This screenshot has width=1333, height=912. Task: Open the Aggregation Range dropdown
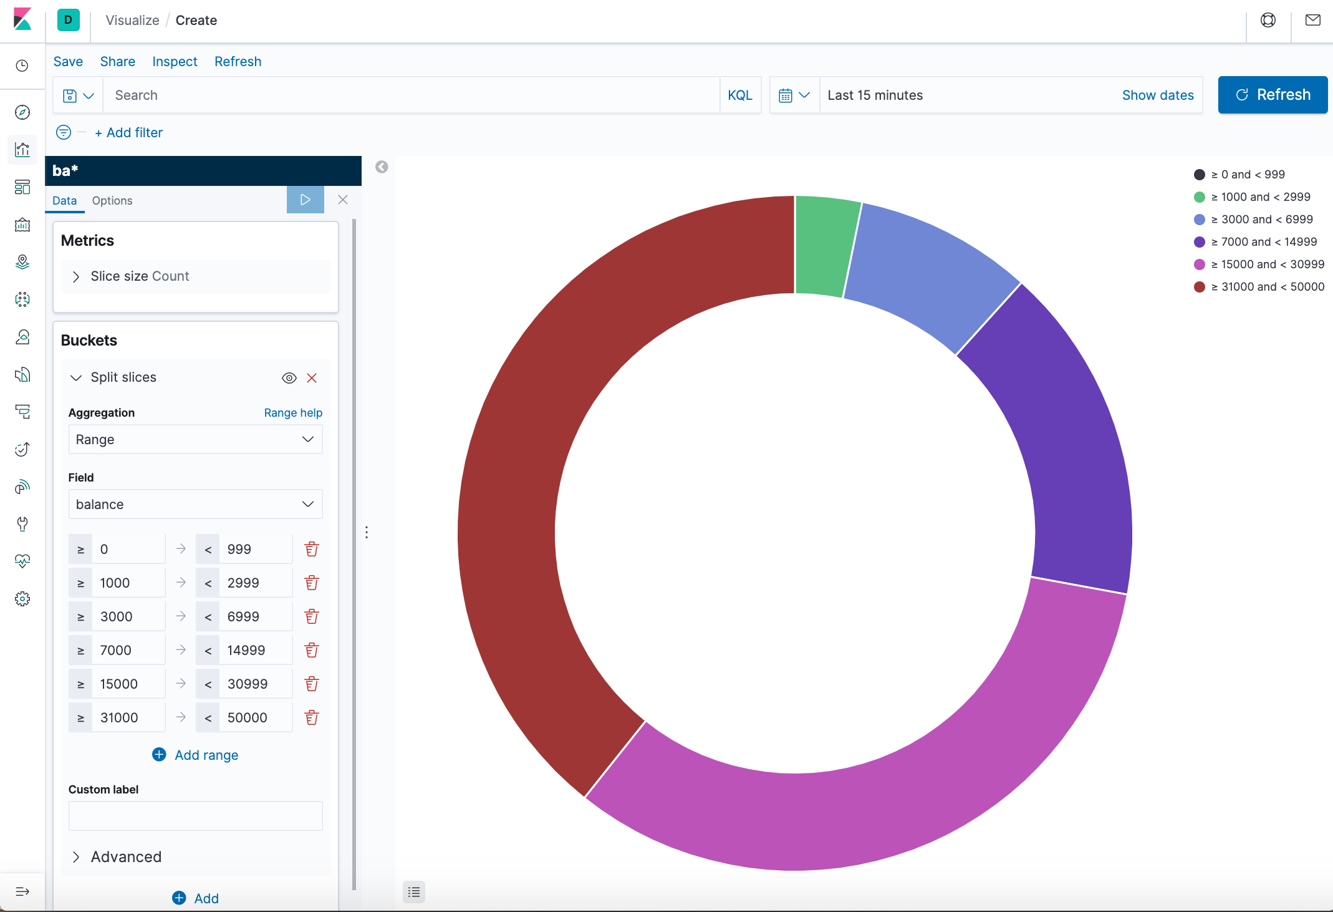tap(195, 439)
